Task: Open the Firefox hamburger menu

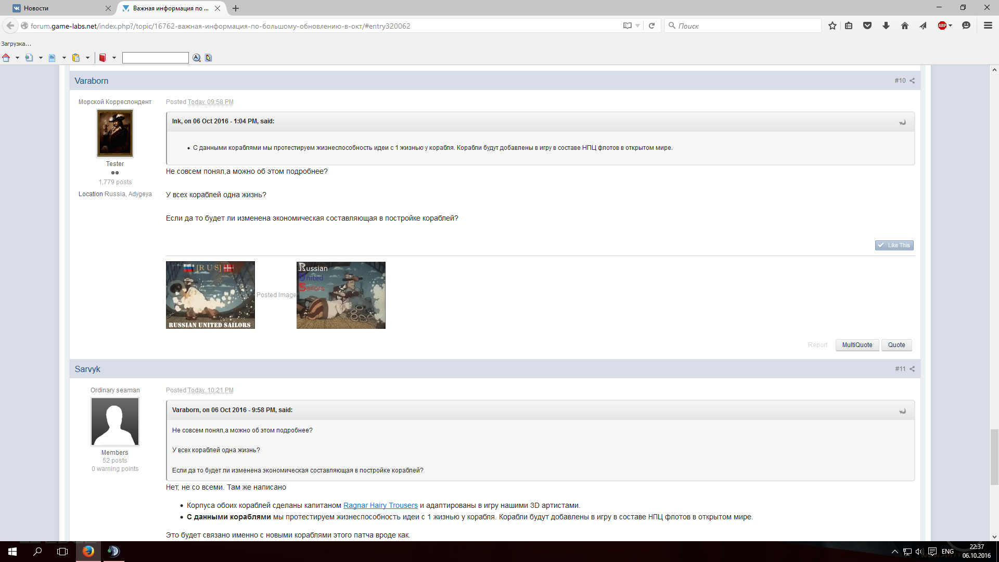Action: pyautogui.click(x=988, y=26)
